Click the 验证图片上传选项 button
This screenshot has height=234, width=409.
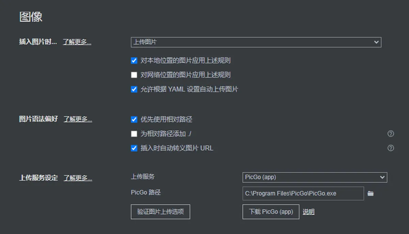(160, 212)
